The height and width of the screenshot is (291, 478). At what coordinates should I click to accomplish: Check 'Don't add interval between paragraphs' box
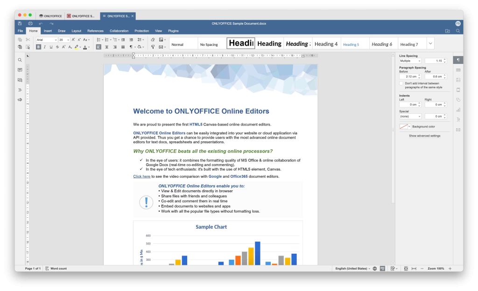401,83
